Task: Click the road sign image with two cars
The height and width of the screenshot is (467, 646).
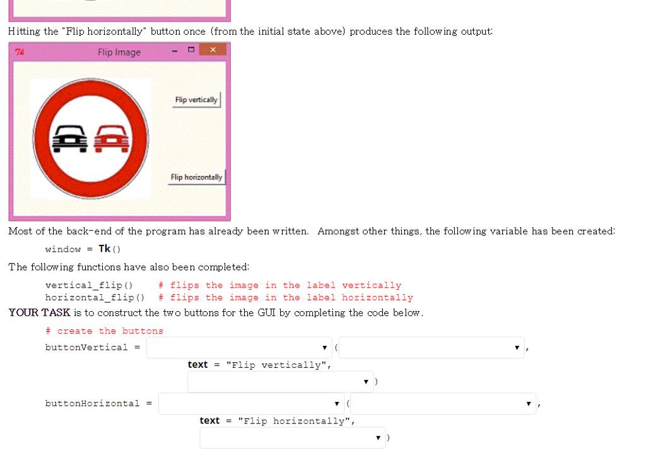Action: [x=91, y=139]
